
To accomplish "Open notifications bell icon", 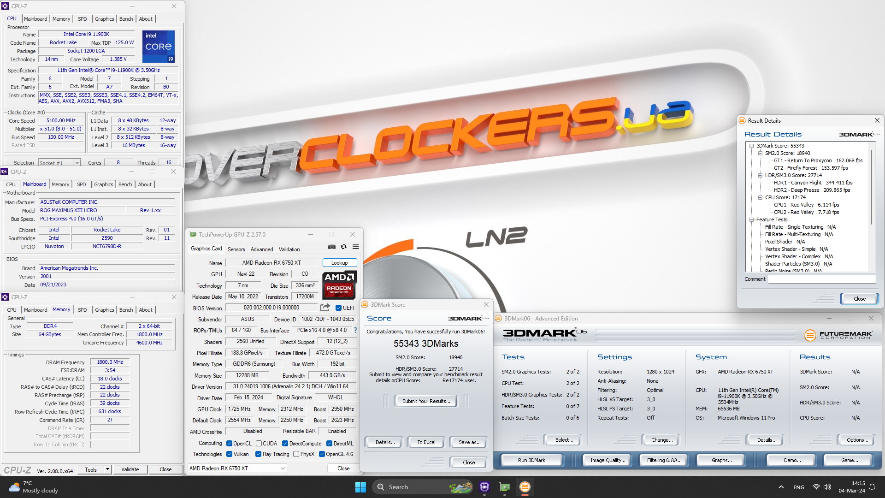I will (872, 487).
